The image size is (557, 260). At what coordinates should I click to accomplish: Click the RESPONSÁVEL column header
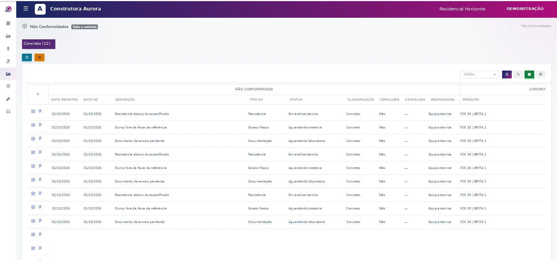443,100
